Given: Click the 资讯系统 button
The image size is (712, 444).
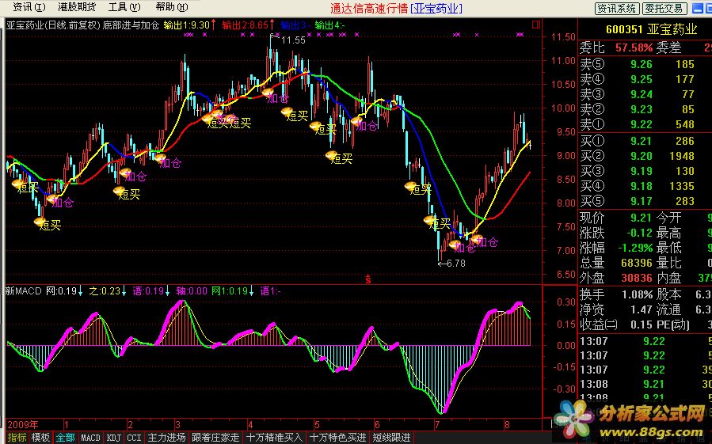Looking at the screenshot, I should [617, 8].
